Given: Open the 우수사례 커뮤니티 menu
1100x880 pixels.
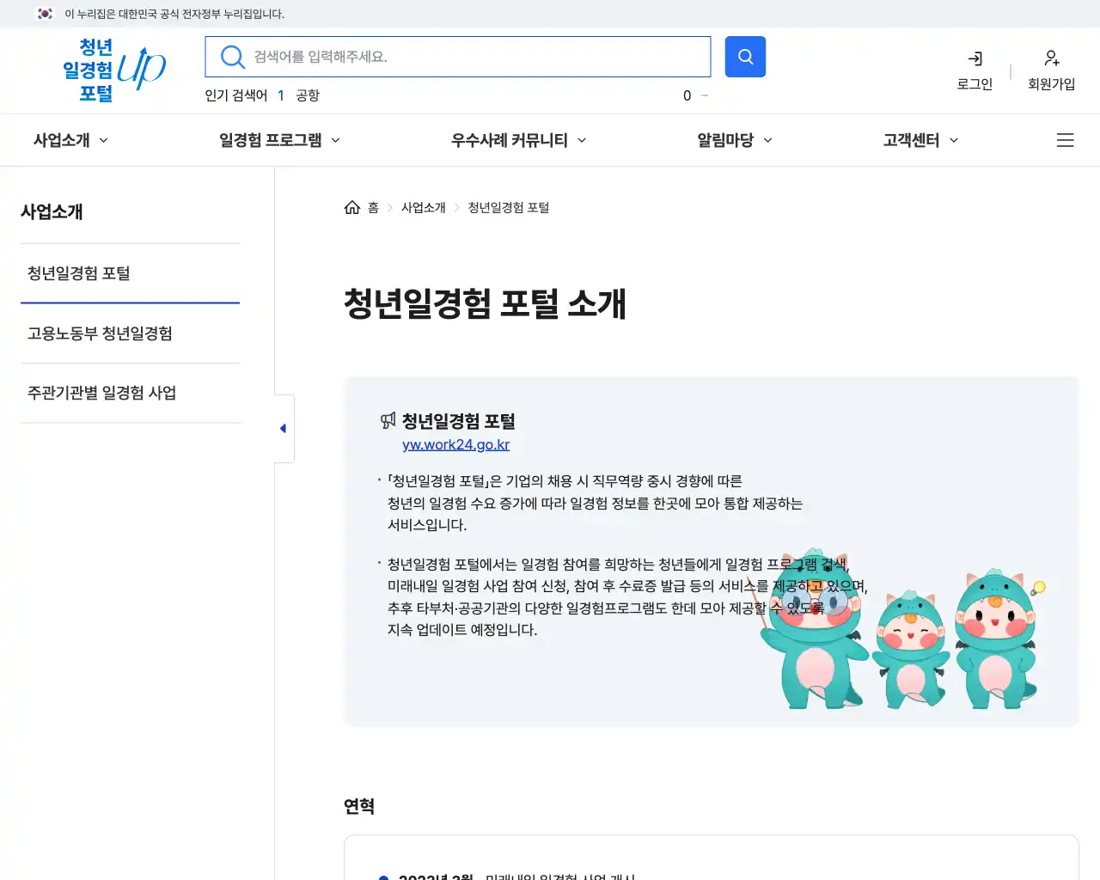Looking at the screenshot, I should tap(516, 140).
